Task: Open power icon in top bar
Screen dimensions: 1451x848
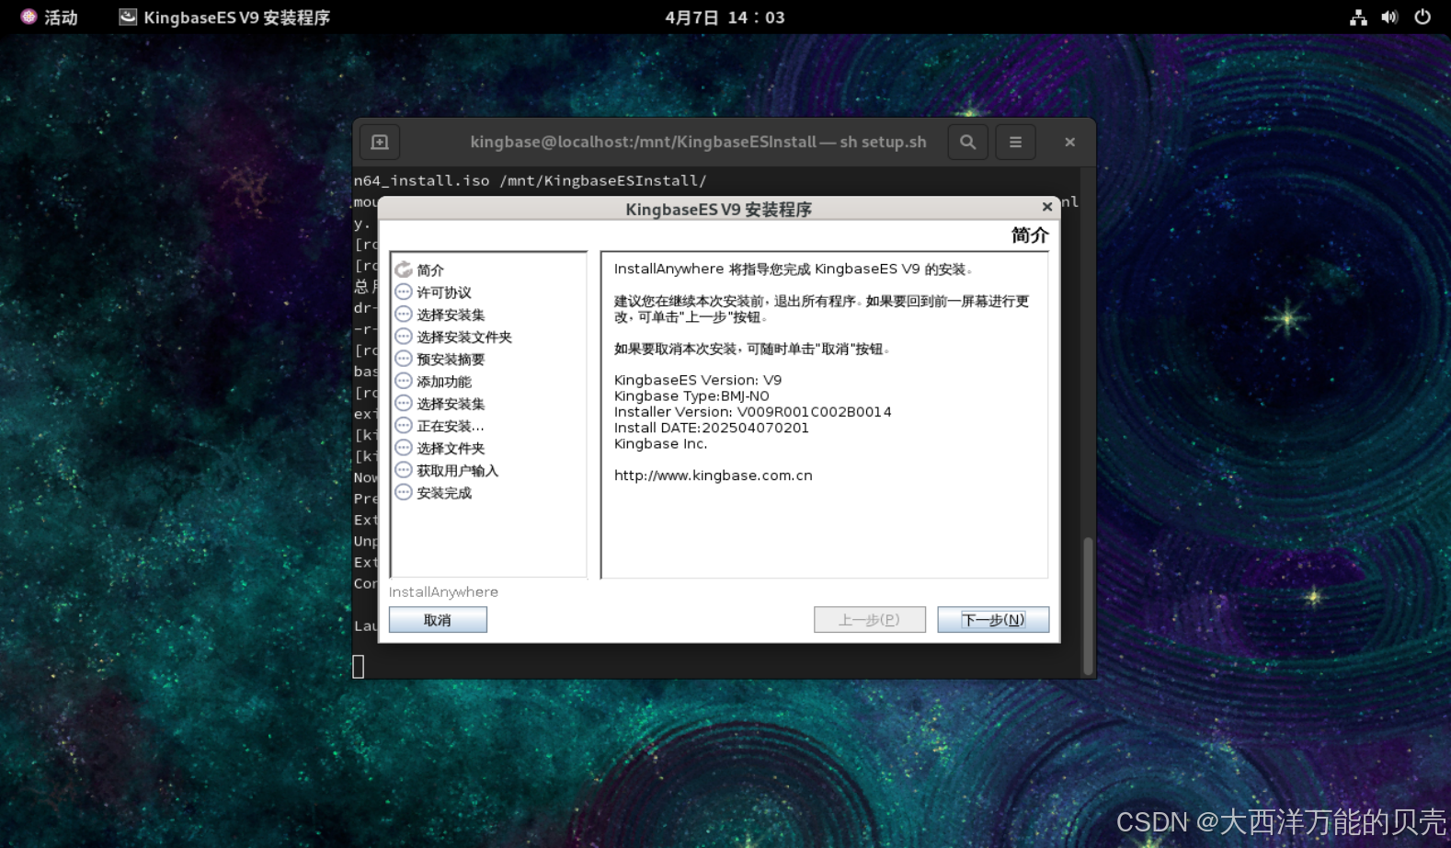Action: click(1422, 17)
